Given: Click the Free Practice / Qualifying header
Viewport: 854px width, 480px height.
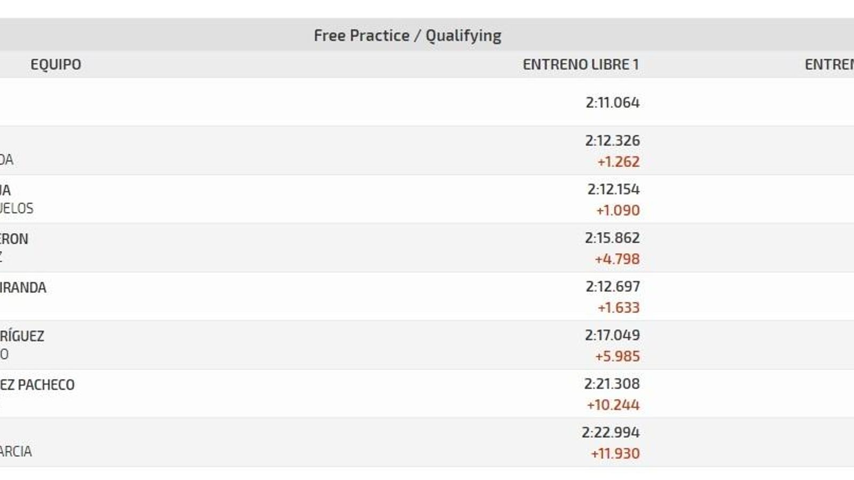Looking at the screenshot, I should coord(407,35).
